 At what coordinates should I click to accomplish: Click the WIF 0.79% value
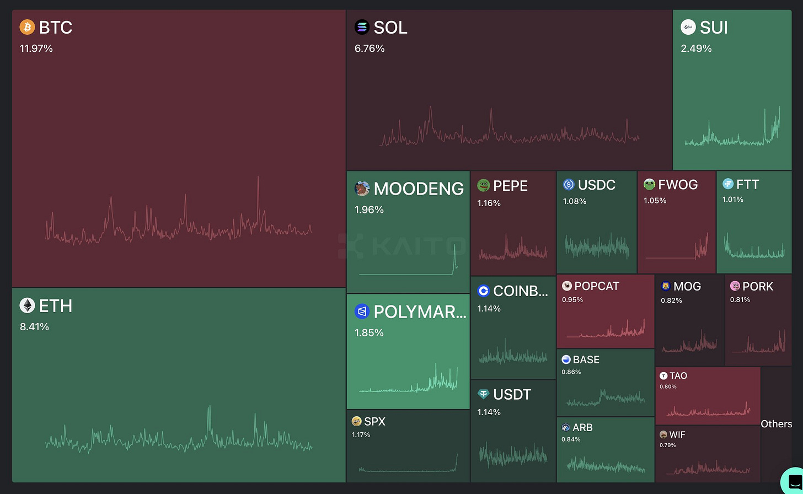tap(667, 445)
